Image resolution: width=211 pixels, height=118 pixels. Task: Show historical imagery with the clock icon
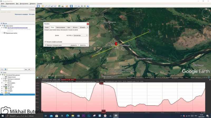coord(59,6)
